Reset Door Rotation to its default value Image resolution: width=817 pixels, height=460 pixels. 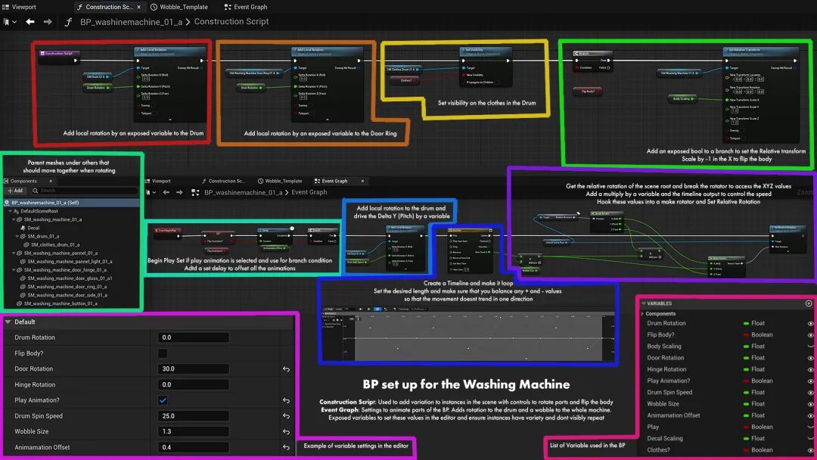point(286,369)
